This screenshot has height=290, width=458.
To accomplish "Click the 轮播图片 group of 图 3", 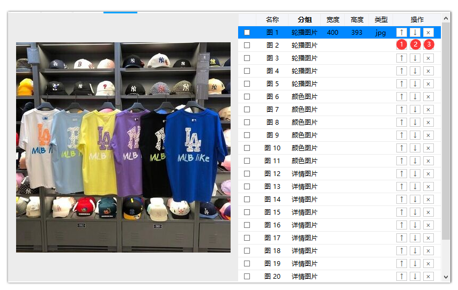I will click(x=305, y=58).
